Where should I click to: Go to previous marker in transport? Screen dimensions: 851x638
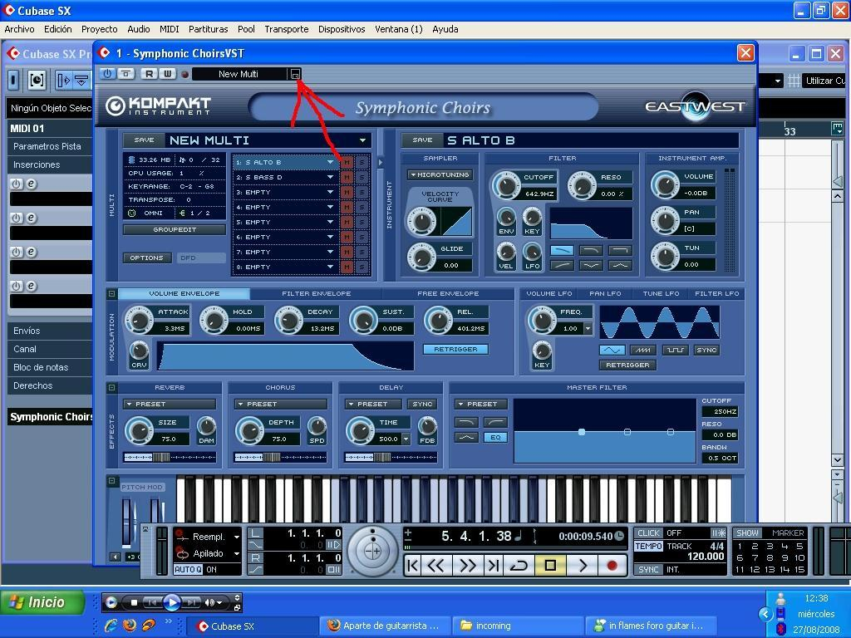(x=413, y=566)
